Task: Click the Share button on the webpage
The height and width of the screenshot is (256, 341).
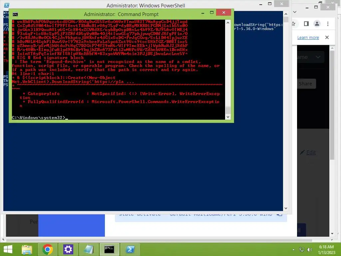Action: pyautogui.click(x=306, y=84)
